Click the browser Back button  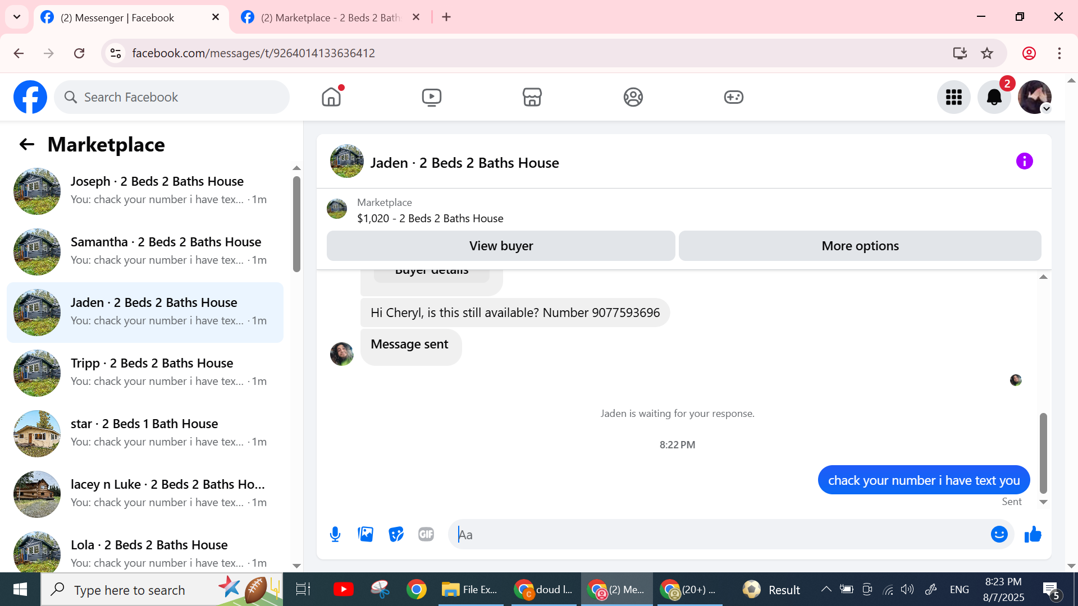tap(19, 53)
